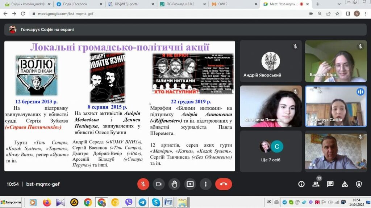Open the Activities panel
This screenshot has width=371, height=208.
pos(345,184)
